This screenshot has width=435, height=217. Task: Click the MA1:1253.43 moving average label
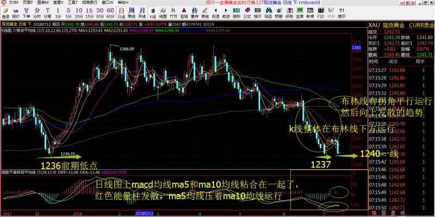pos(90,30)
